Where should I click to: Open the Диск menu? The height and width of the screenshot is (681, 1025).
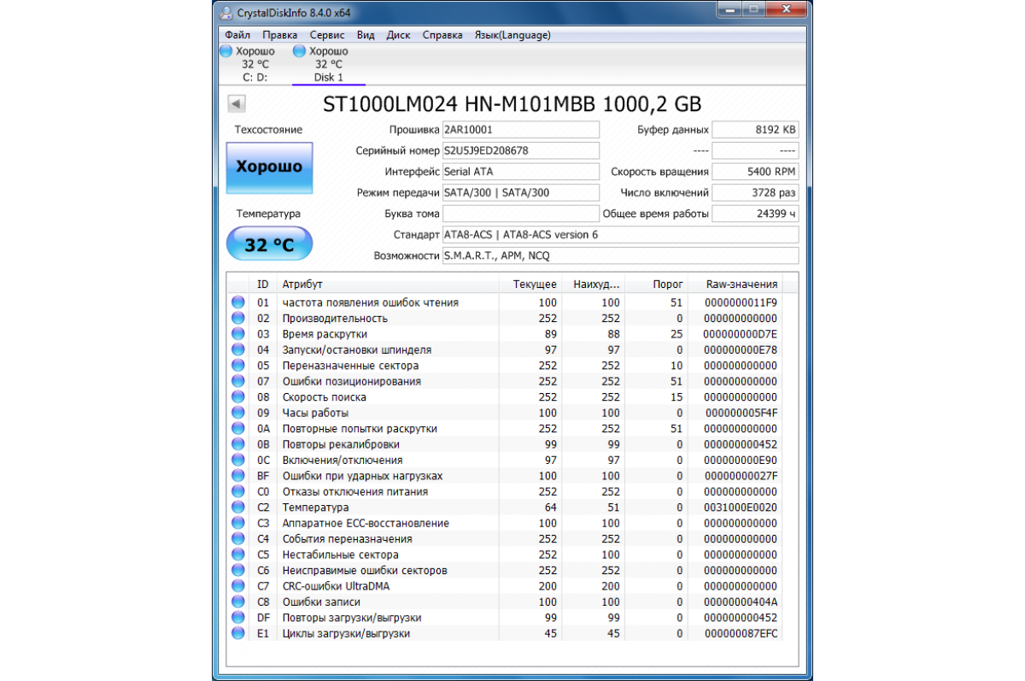pyautogui.click(x=398, y=35)
